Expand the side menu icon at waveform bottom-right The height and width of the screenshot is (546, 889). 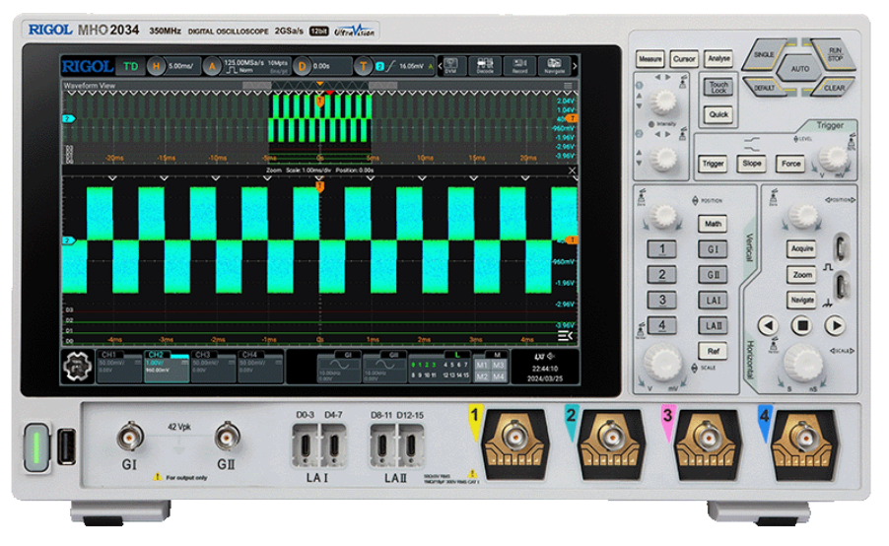pyautogui.click(x=565, y=337)
